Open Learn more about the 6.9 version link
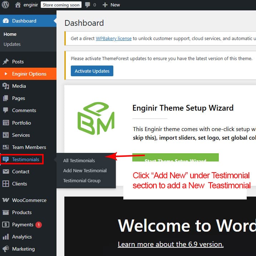This screenshot has width=256, height=256. tap(171, 244)
